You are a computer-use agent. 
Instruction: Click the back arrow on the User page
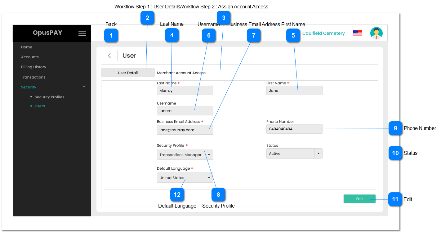[109, 55]
